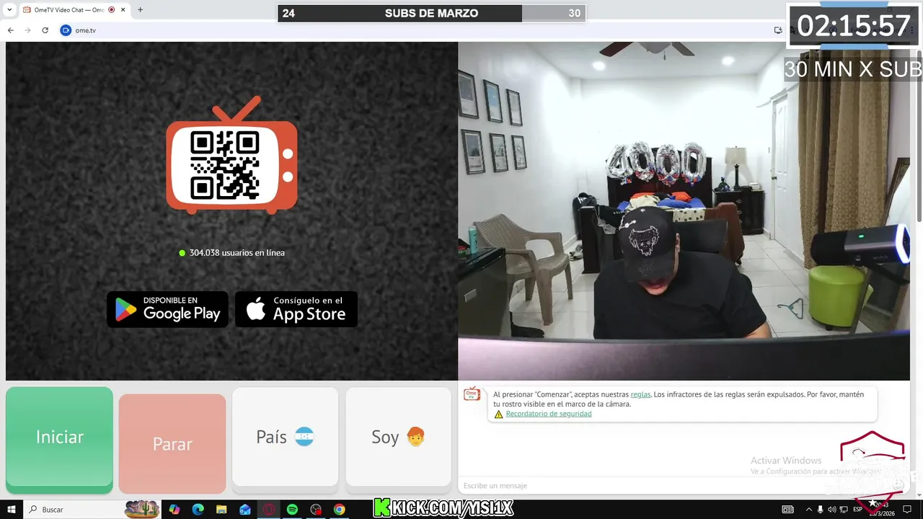Open the País country selector
Screen dimensions: 923x519
point(286,437)
